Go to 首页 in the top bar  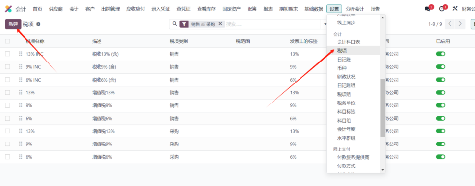(x=38, y=9)
